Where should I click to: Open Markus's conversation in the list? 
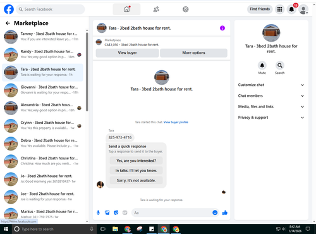click(42, 214)
